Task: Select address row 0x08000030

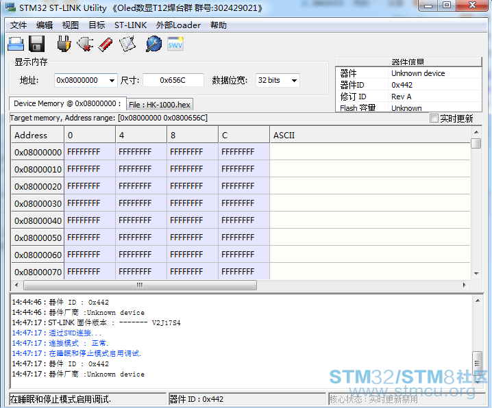Action: [38, 204]
